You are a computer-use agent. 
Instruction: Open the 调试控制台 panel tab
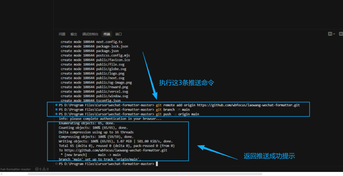pos(90,34)
